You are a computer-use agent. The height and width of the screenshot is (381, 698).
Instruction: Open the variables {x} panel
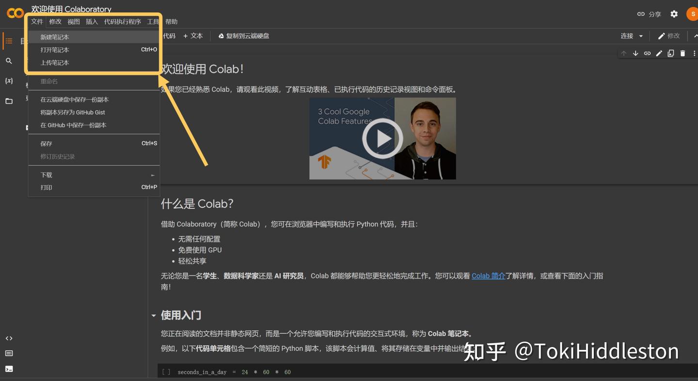[x=9, y=81]
